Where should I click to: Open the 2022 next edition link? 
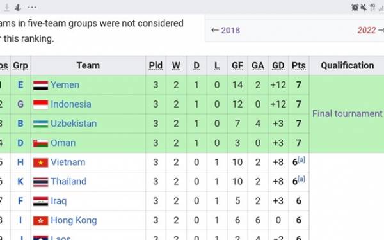367,30
